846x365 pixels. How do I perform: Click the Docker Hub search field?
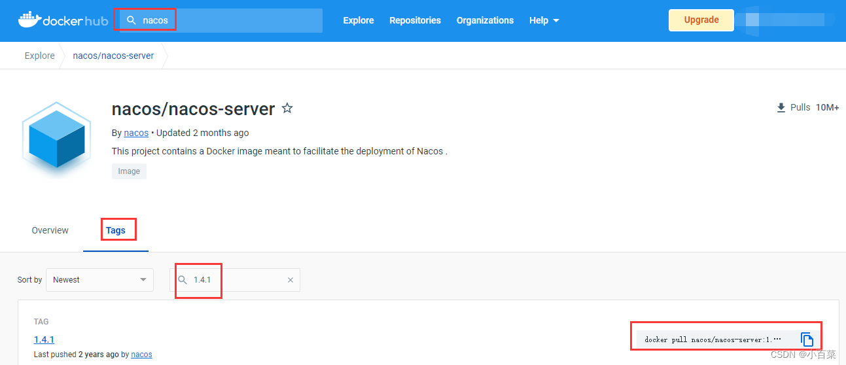[x=221, y=20]
